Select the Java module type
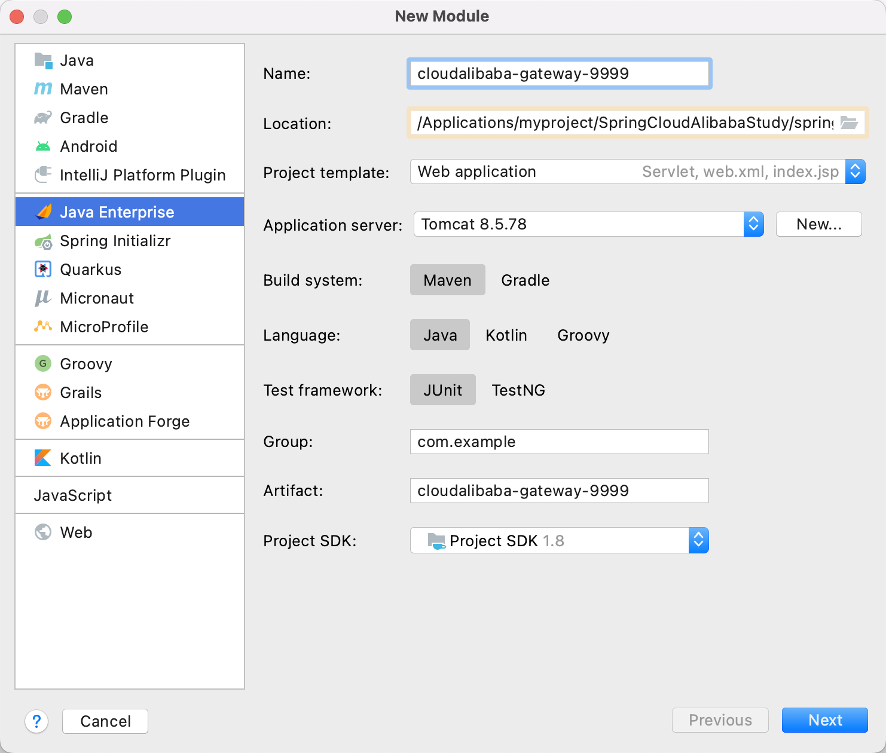Screen dimensions: 886x753 pos(130,60)
